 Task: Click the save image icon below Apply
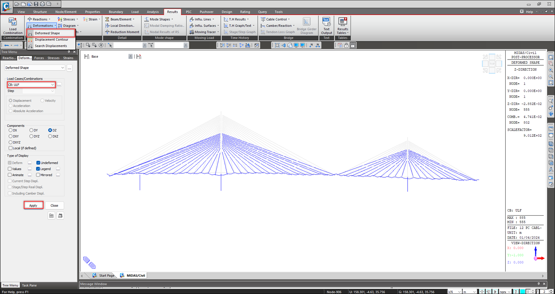(x=51, y=216)
